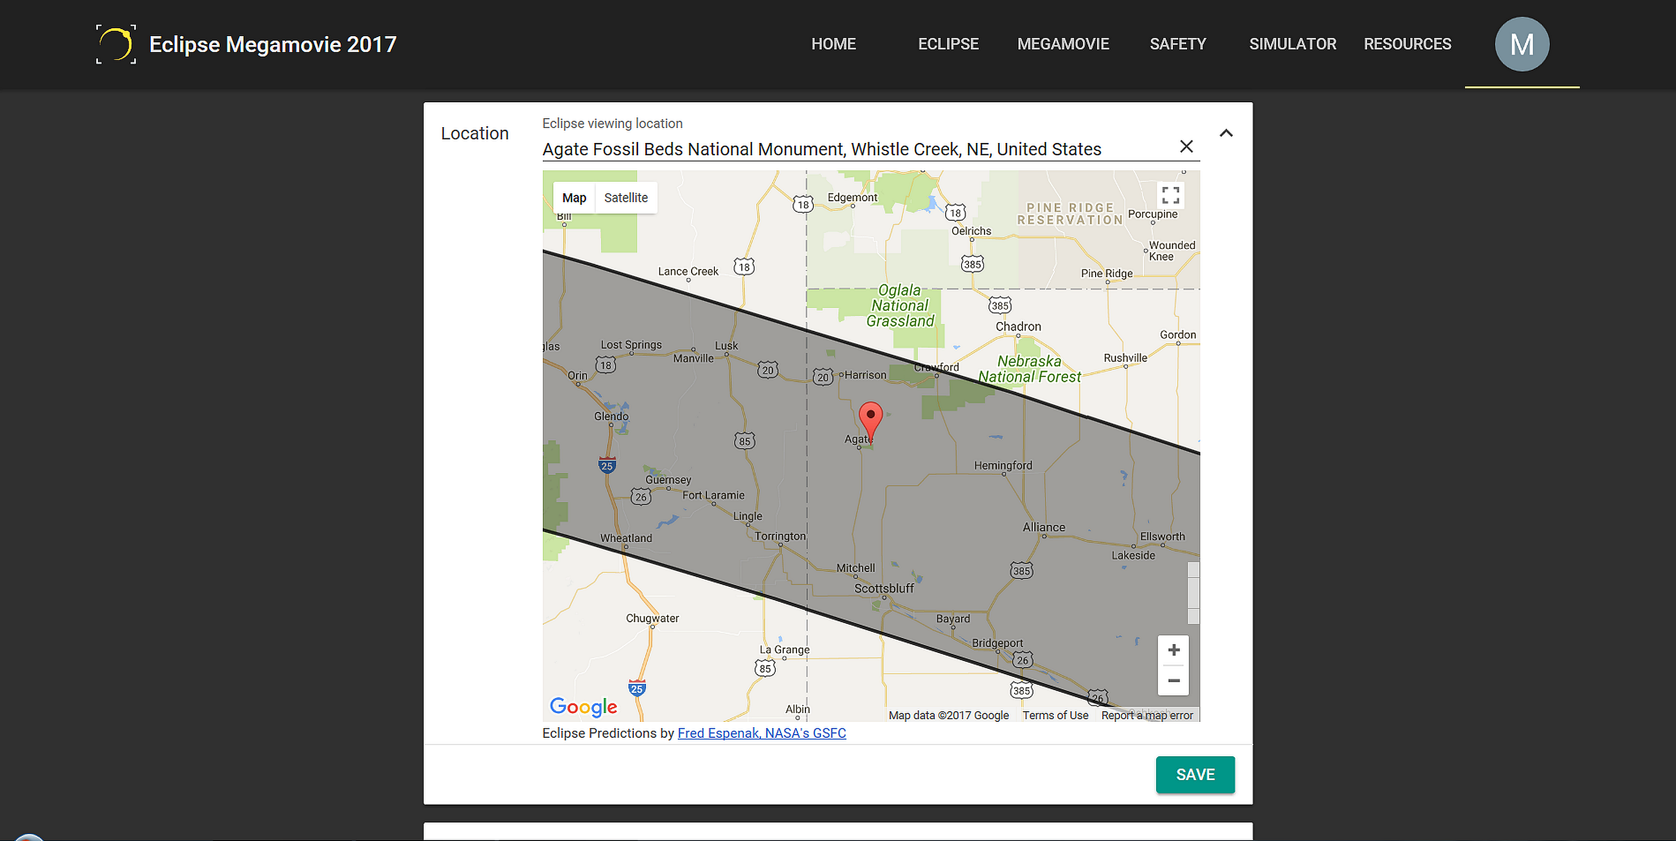1676x841 pixels.
Task: Click the Chadron town label
Action: tap(1018, 327)
